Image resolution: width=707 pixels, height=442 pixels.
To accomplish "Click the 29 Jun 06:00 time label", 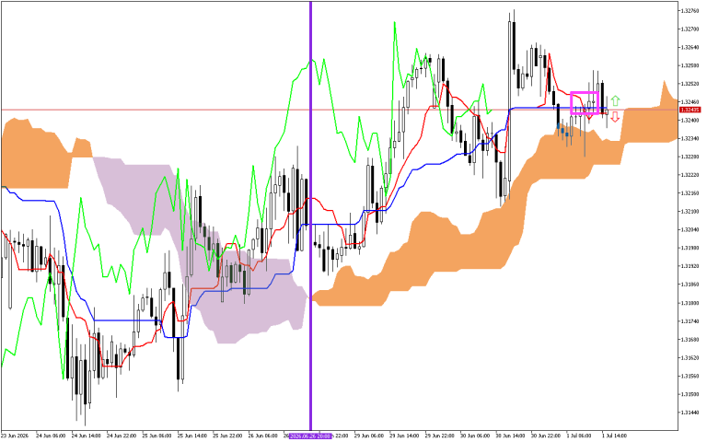I will pyautogui.click(x=369, y=436).
